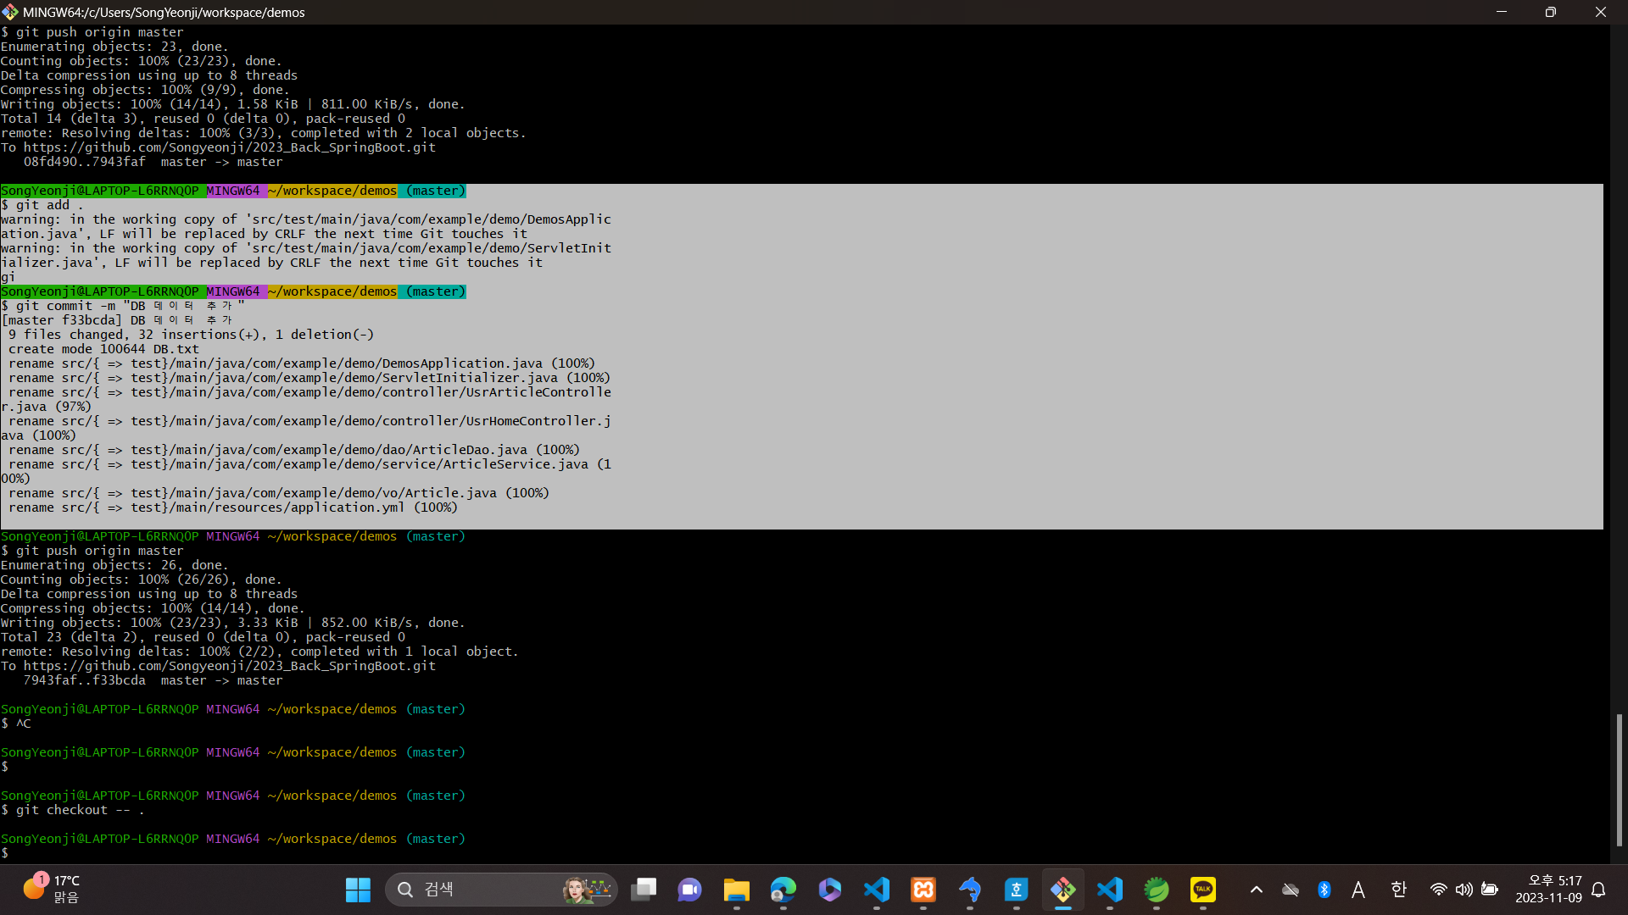
Task: Open the clock and date flyout
Action: tap(1547, 890)
